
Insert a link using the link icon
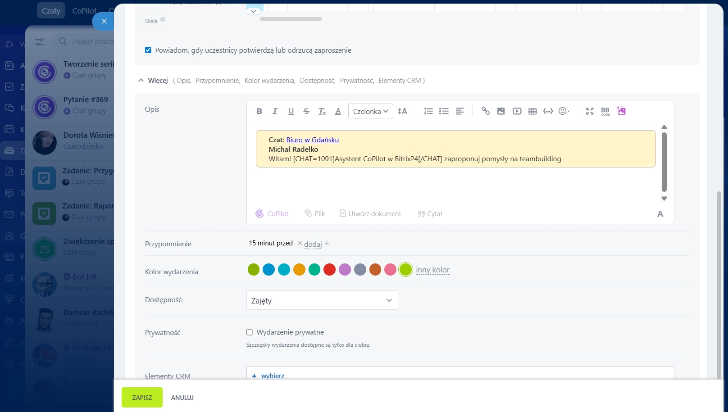[x=485, y=111]
